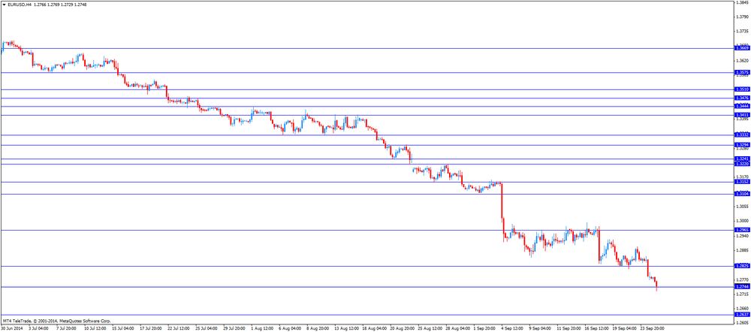Click the OHLC values 1.2766 1.2769 1.2729 1.2748
The image size is (751, 332).
(60, 5)
